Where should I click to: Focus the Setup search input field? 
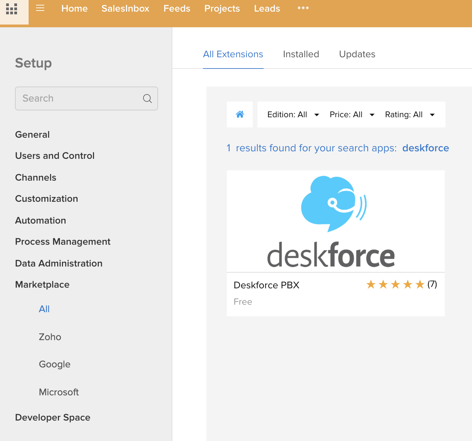pyautogui.click(x=86, y=98)
